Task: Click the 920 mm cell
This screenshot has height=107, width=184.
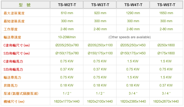Action: 100,13
